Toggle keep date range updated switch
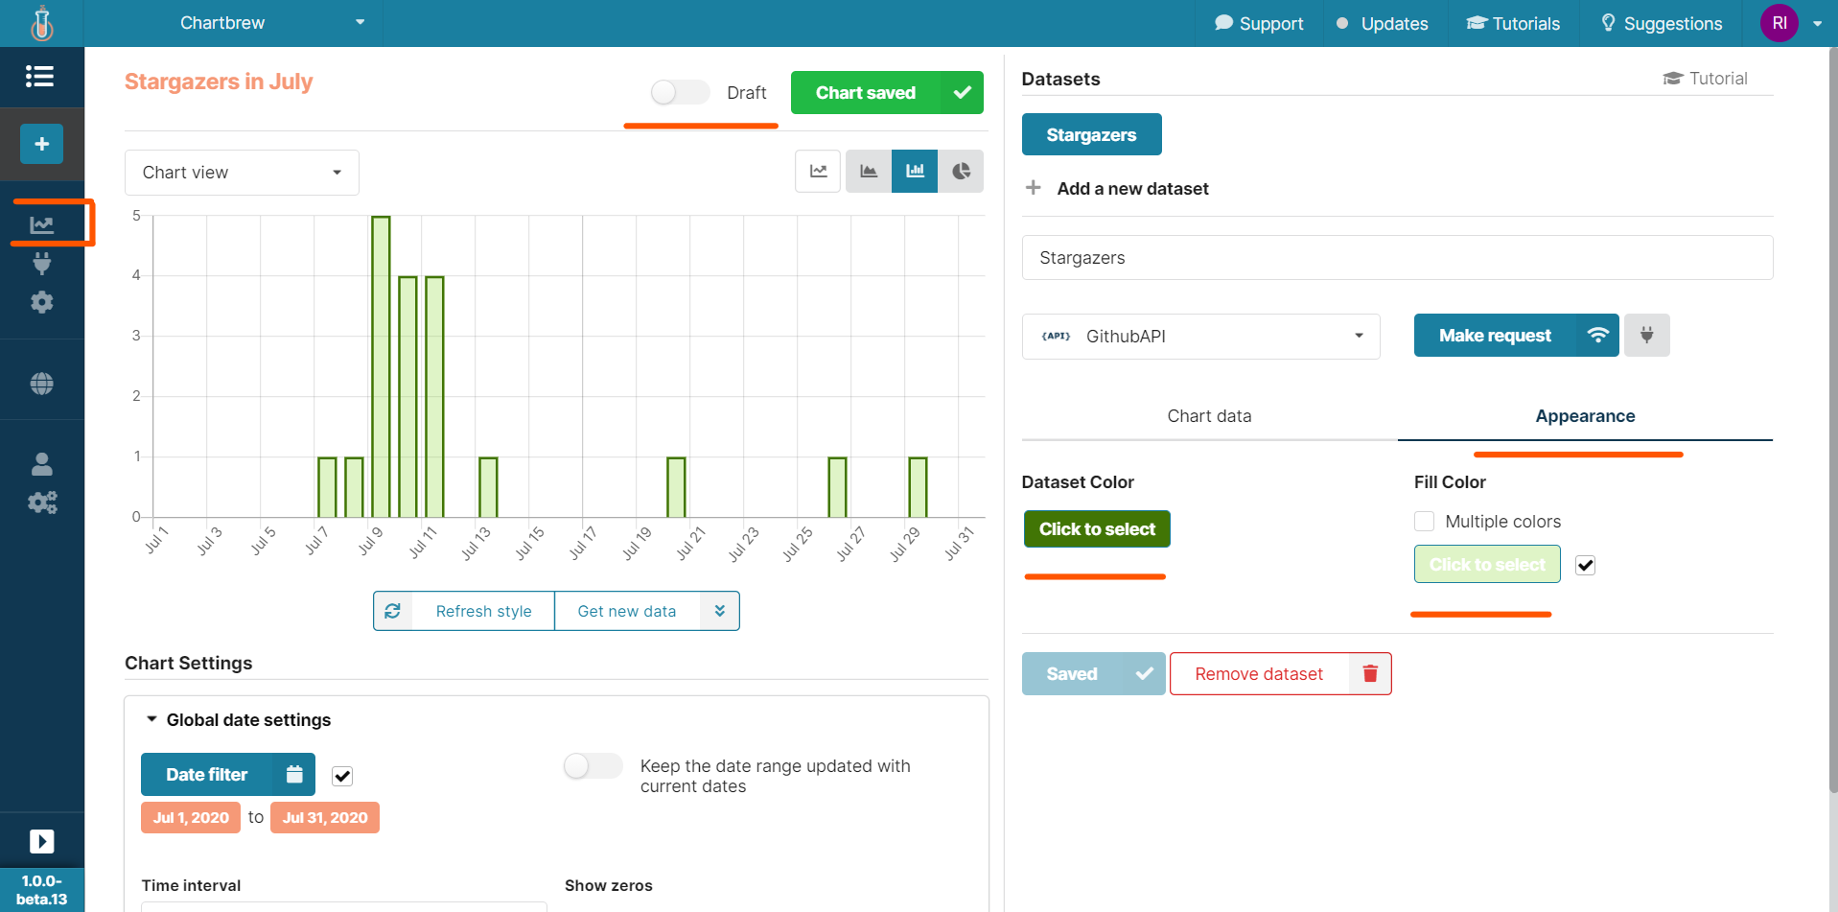Viewport: 1838px width, 912px height. click(x=593, y=766)
